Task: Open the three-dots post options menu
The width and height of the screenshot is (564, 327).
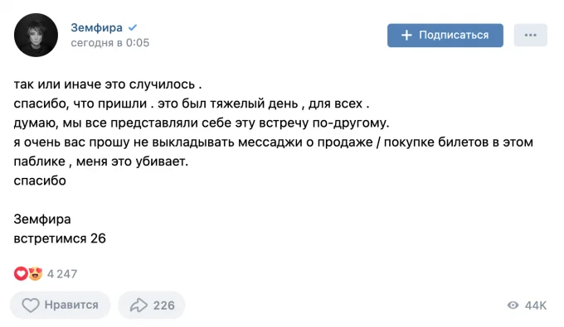Action: pos(531,35)
